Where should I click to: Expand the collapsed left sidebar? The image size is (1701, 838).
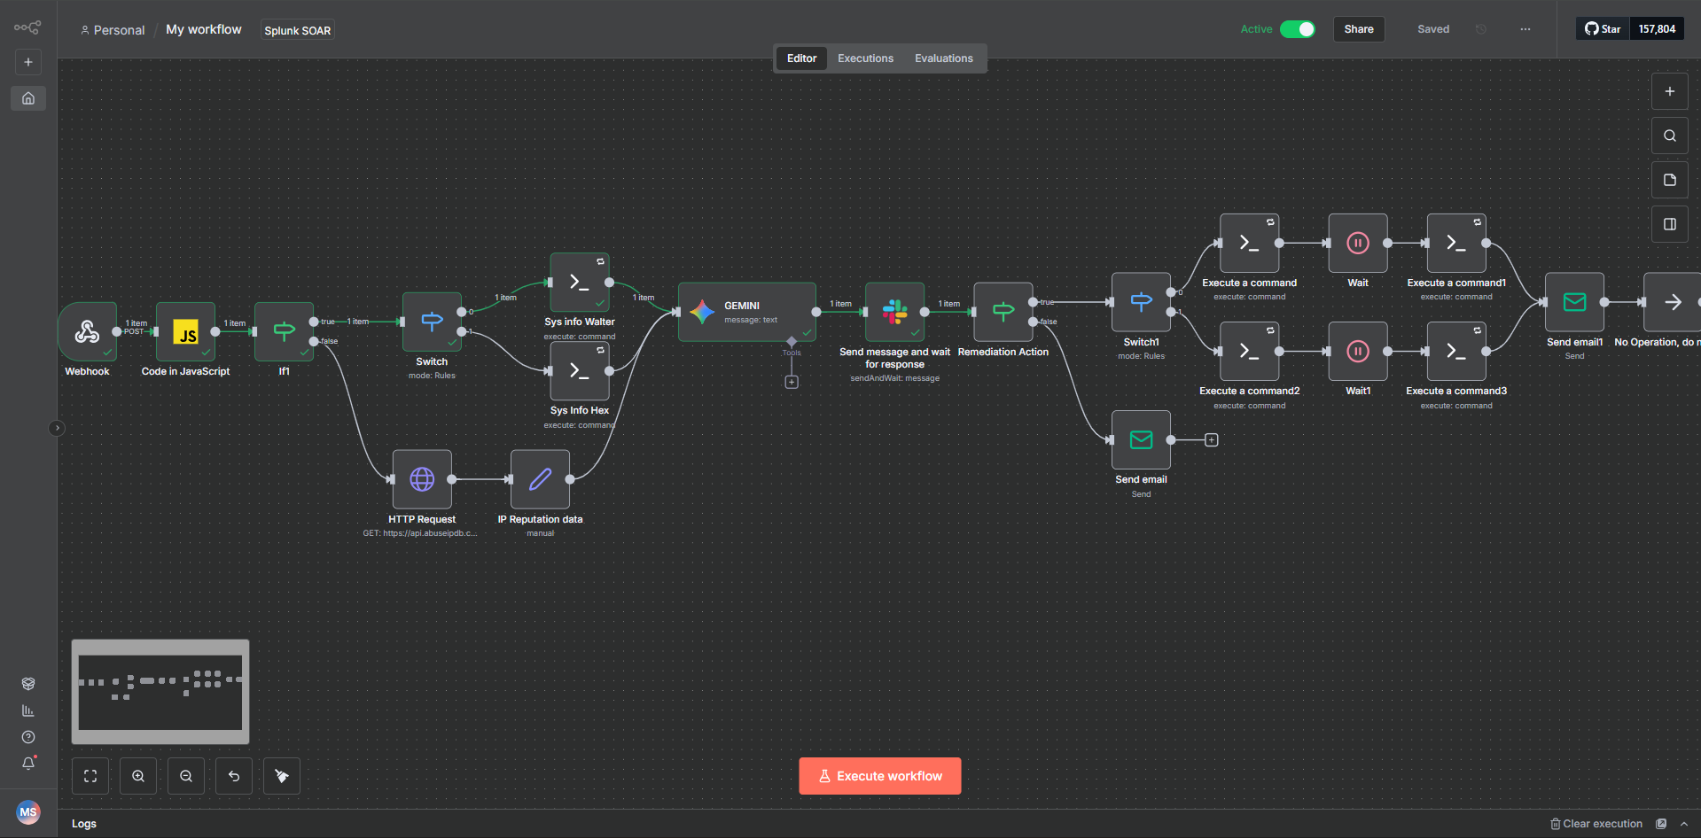coord(57,428)
